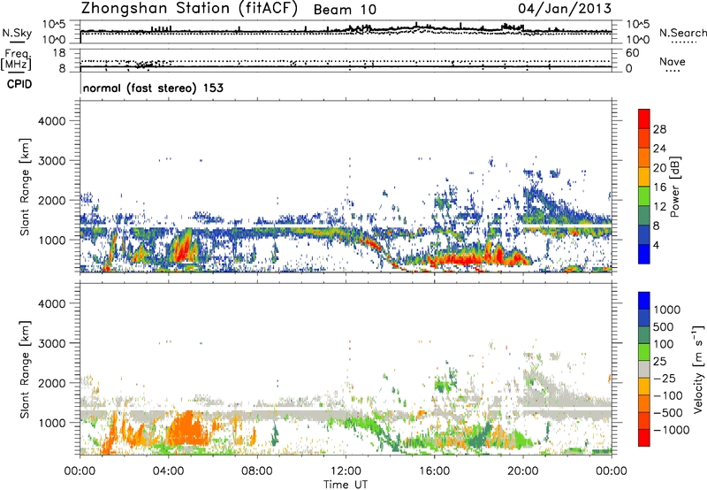
Task: Click the 'N.Sky' label
Action: [17, 33]
